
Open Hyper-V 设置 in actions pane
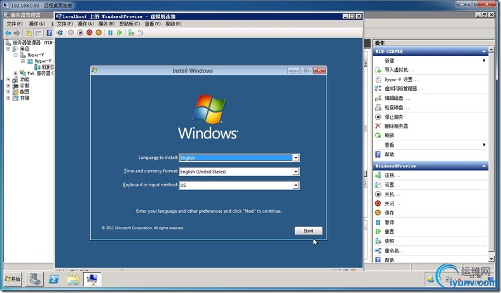[x=401, y=79]
